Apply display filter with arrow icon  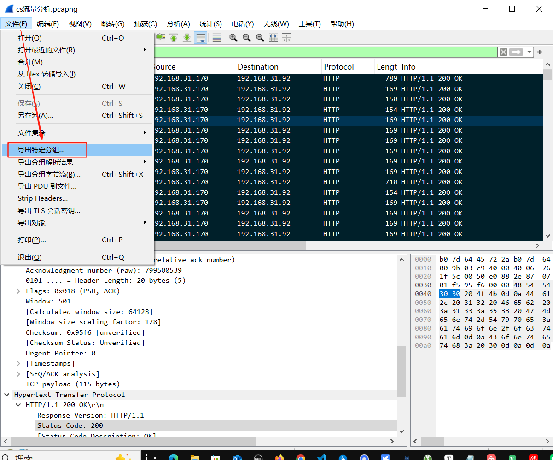[516, 52]
